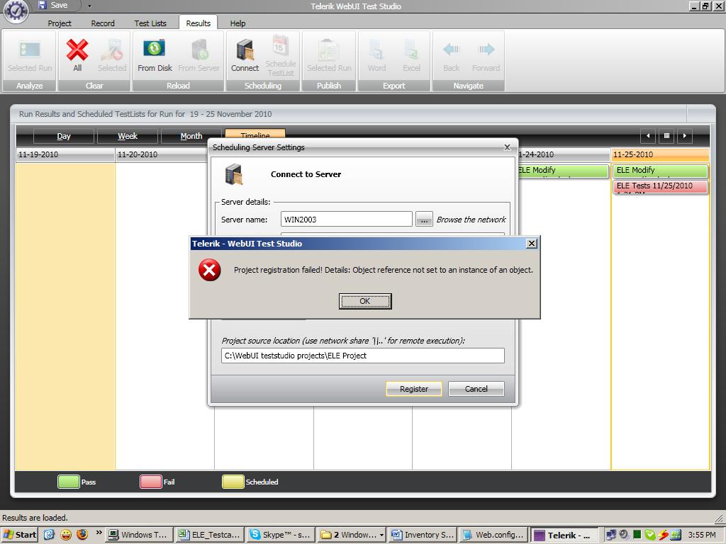Switch to Windows T... taskbar item
The height and width of the screenshot is (544, 726).
point(139,535)
